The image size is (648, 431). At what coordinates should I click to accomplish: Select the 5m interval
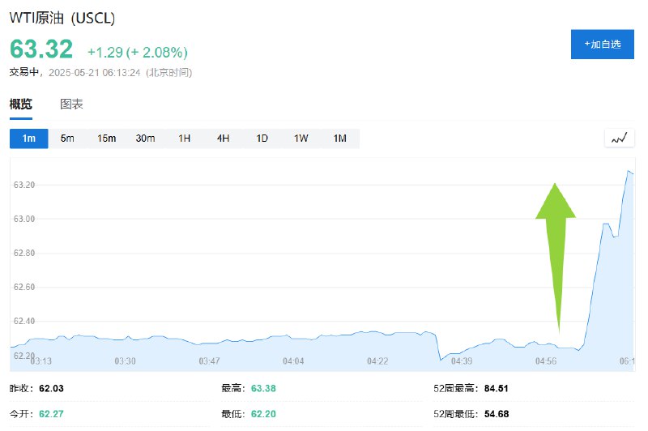pyautogui.click(x=67, y=139)
